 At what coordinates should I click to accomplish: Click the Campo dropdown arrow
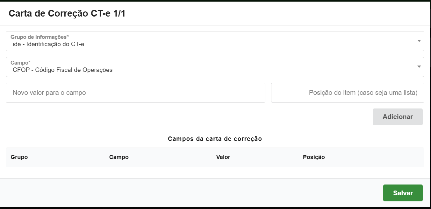(x=419, y=67)
